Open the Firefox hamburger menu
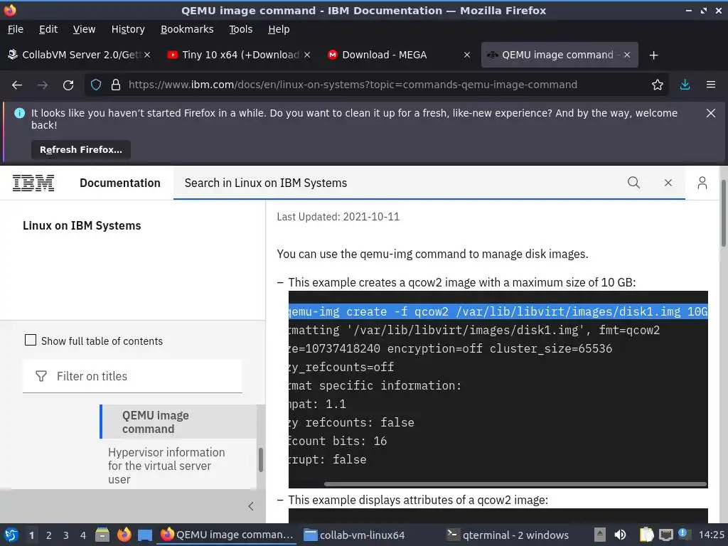 [x=710, y=85]
